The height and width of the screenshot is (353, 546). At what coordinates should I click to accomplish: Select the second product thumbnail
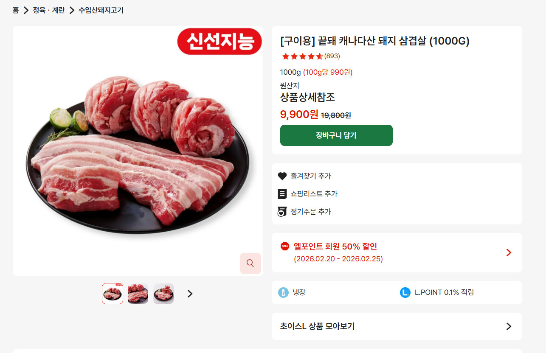coord(138,294)
